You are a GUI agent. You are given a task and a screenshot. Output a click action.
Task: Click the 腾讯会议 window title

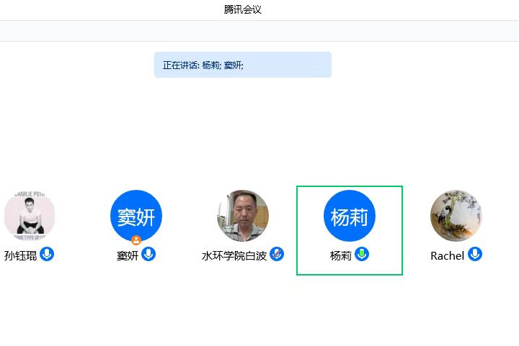(x=242, y=9)
